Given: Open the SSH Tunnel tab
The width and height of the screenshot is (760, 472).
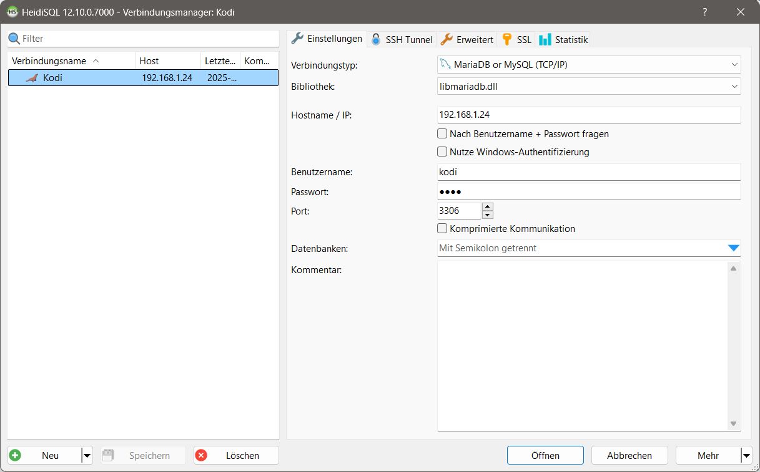Looking at the screenshot, I should click(402, 39).
